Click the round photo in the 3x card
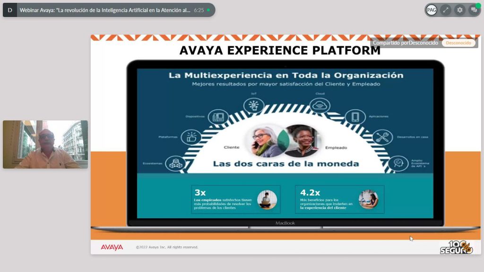The width and height of the screenshot is (484, 272). pos(267,200)
